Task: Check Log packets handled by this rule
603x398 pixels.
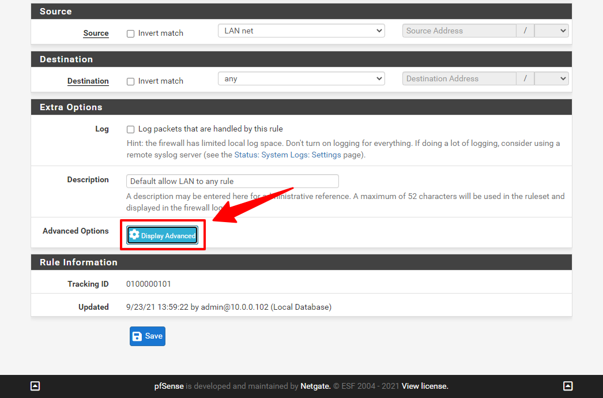Action: point(131,129)
